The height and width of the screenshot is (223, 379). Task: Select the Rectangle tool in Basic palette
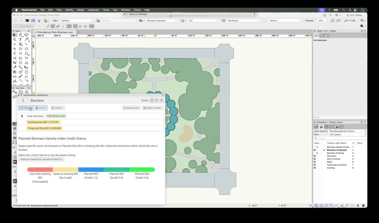tap(20, 49)
